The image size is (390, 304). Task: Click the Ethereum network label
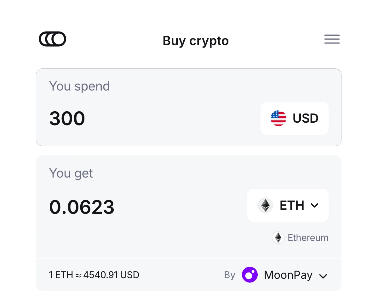(308, 237)
